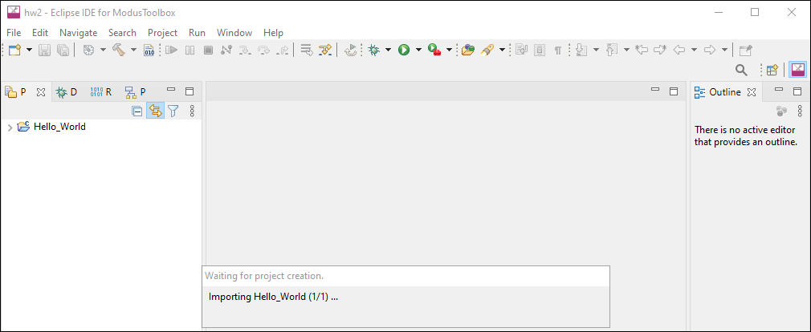Toggle Link with Editor in Project Explorer
Screen dimensions: 811x332
pos(155,111)
